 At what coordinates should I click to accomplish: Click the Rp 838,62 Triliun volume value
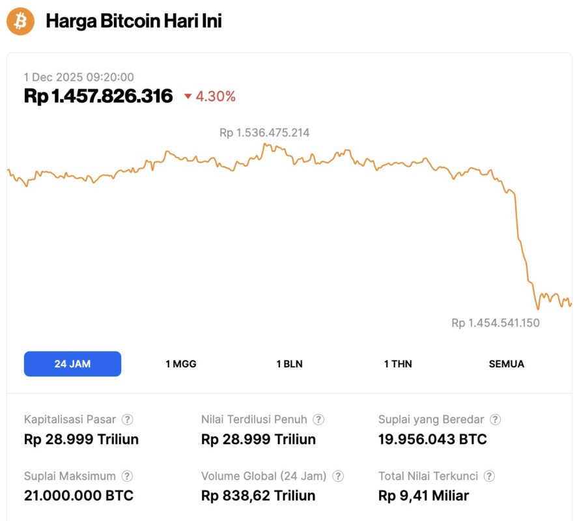click(258, 496)
